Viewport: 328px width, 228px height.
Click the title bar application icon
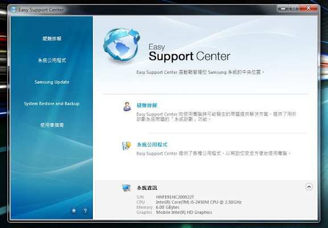[13, 10]
